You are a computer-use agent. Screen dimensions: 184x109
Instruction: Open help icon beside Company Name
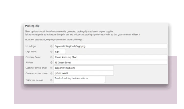click(51, 57)
